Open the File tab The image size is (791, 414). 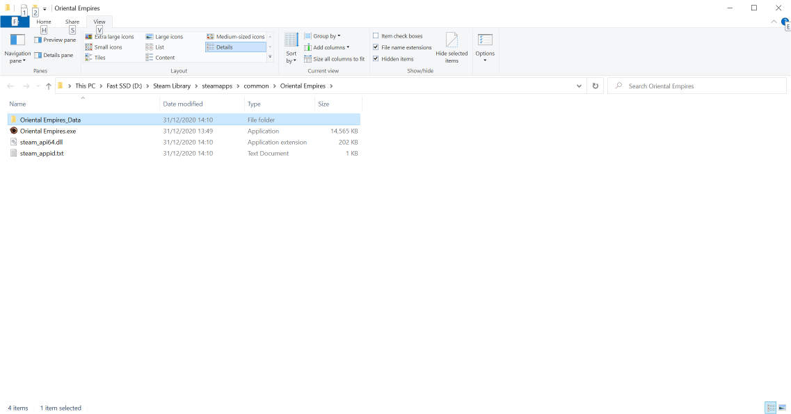[x=15, y=22]
